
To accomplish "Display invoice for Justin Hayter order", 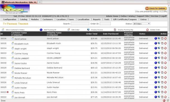I will 159,87.
